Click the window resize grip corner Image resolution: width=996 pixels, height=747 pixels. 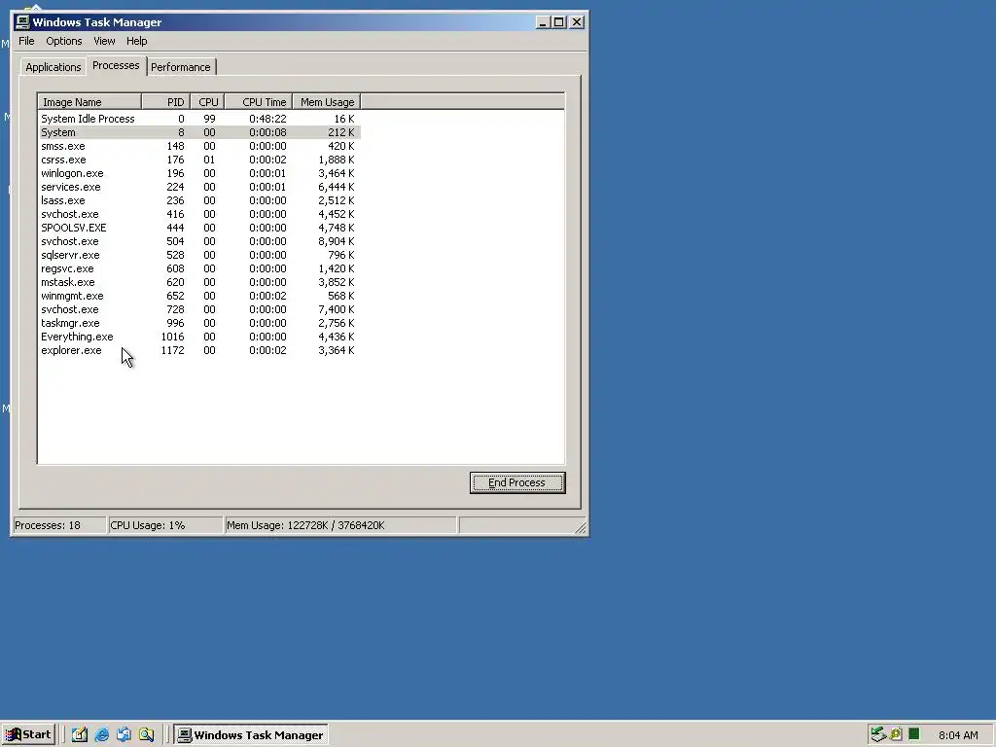point(581,528)
